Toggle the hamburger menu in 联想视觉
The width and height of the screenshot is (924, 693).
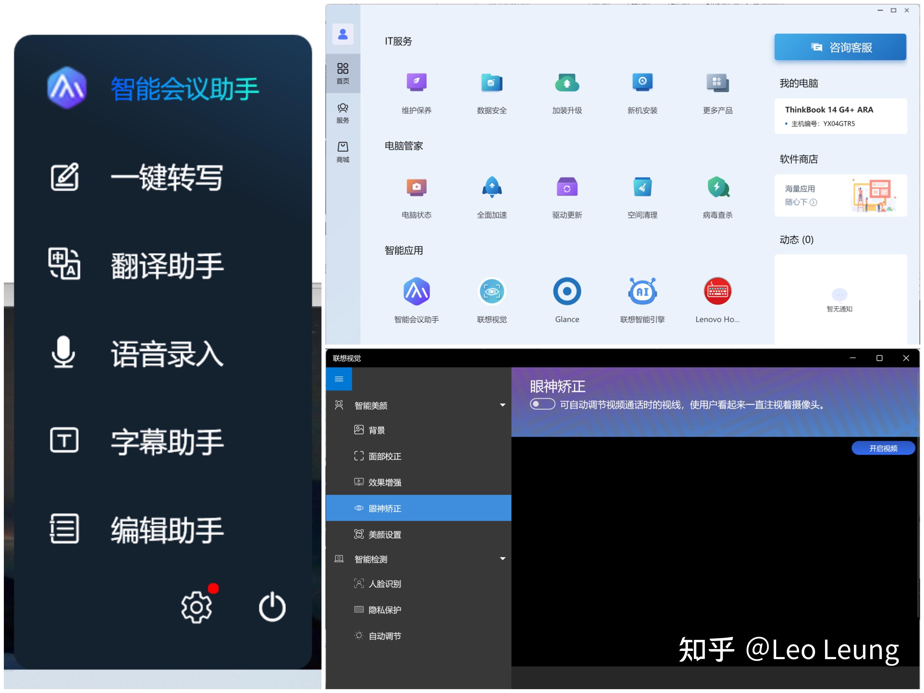tap(339, 379)
